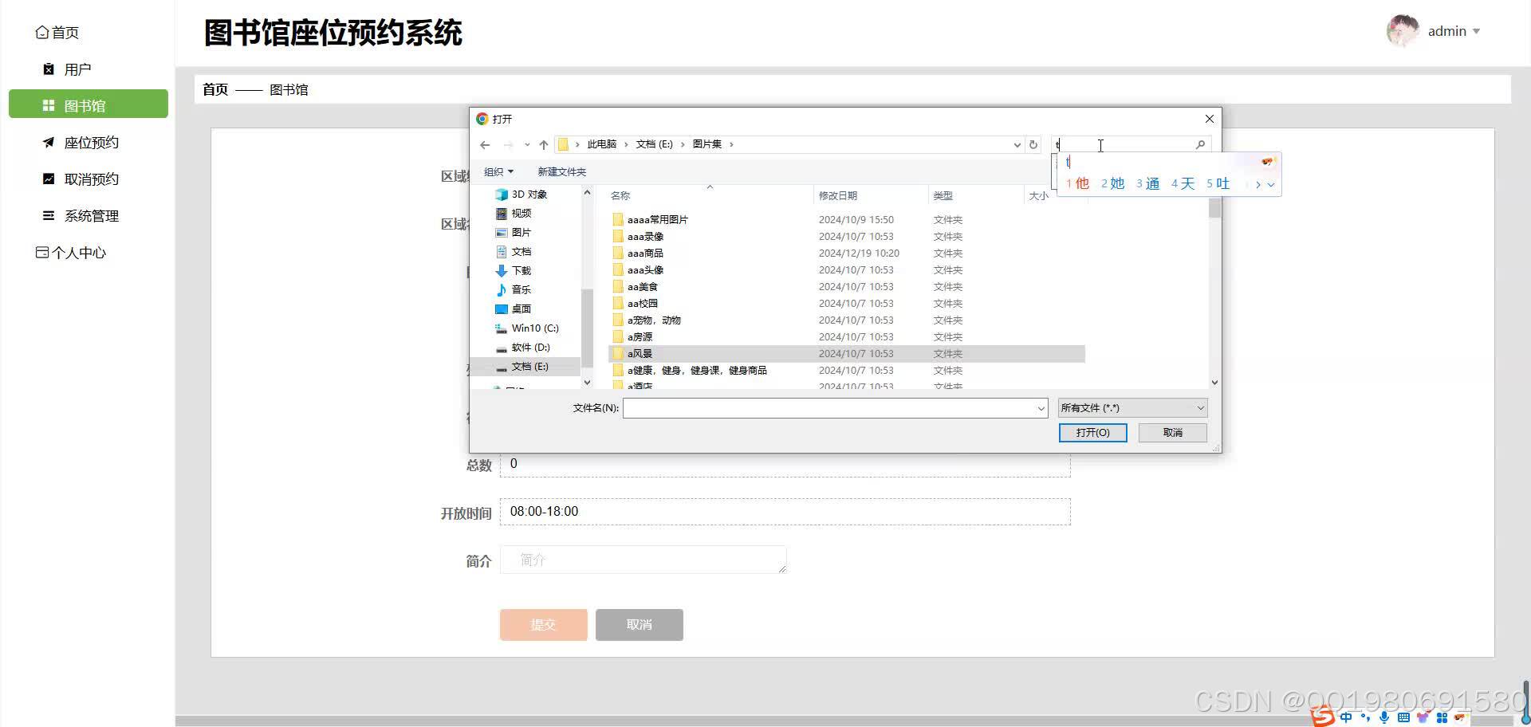
Task: Click the refresh icon in address bar
Action: pyautogui.click(x=1033, y=144)
